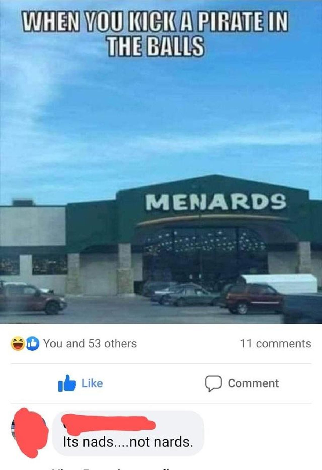Click the maroon pickup truck at left
This screenshot has height=470, width=322.
[32, 297]
